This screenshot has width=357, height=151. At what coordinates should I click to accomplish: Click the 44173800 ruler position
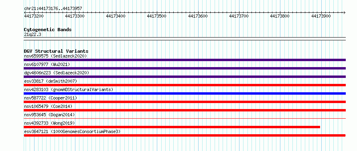280,16
